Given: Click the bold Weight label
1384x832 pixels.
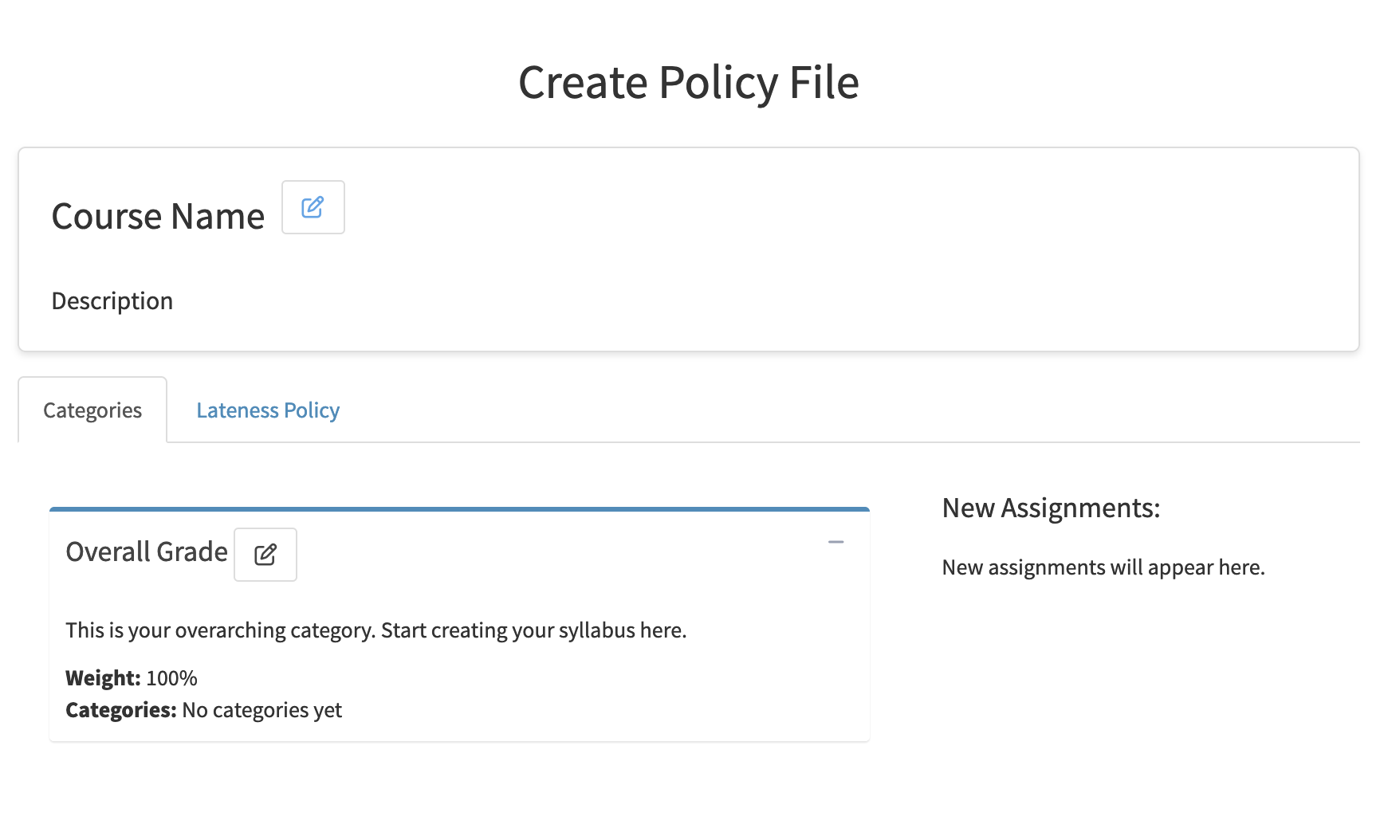Looking at the screenshot, I should coord(103,678).
